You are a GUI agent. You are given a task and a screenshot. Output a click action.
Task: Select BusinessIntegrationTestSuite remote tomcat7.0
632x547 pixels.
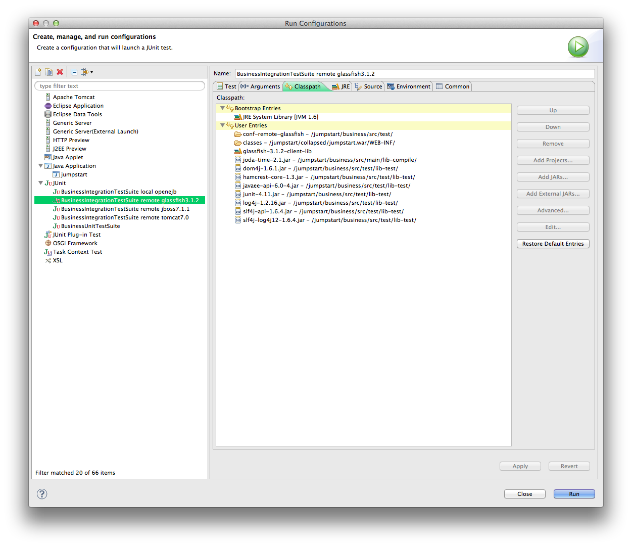(121, 217)
